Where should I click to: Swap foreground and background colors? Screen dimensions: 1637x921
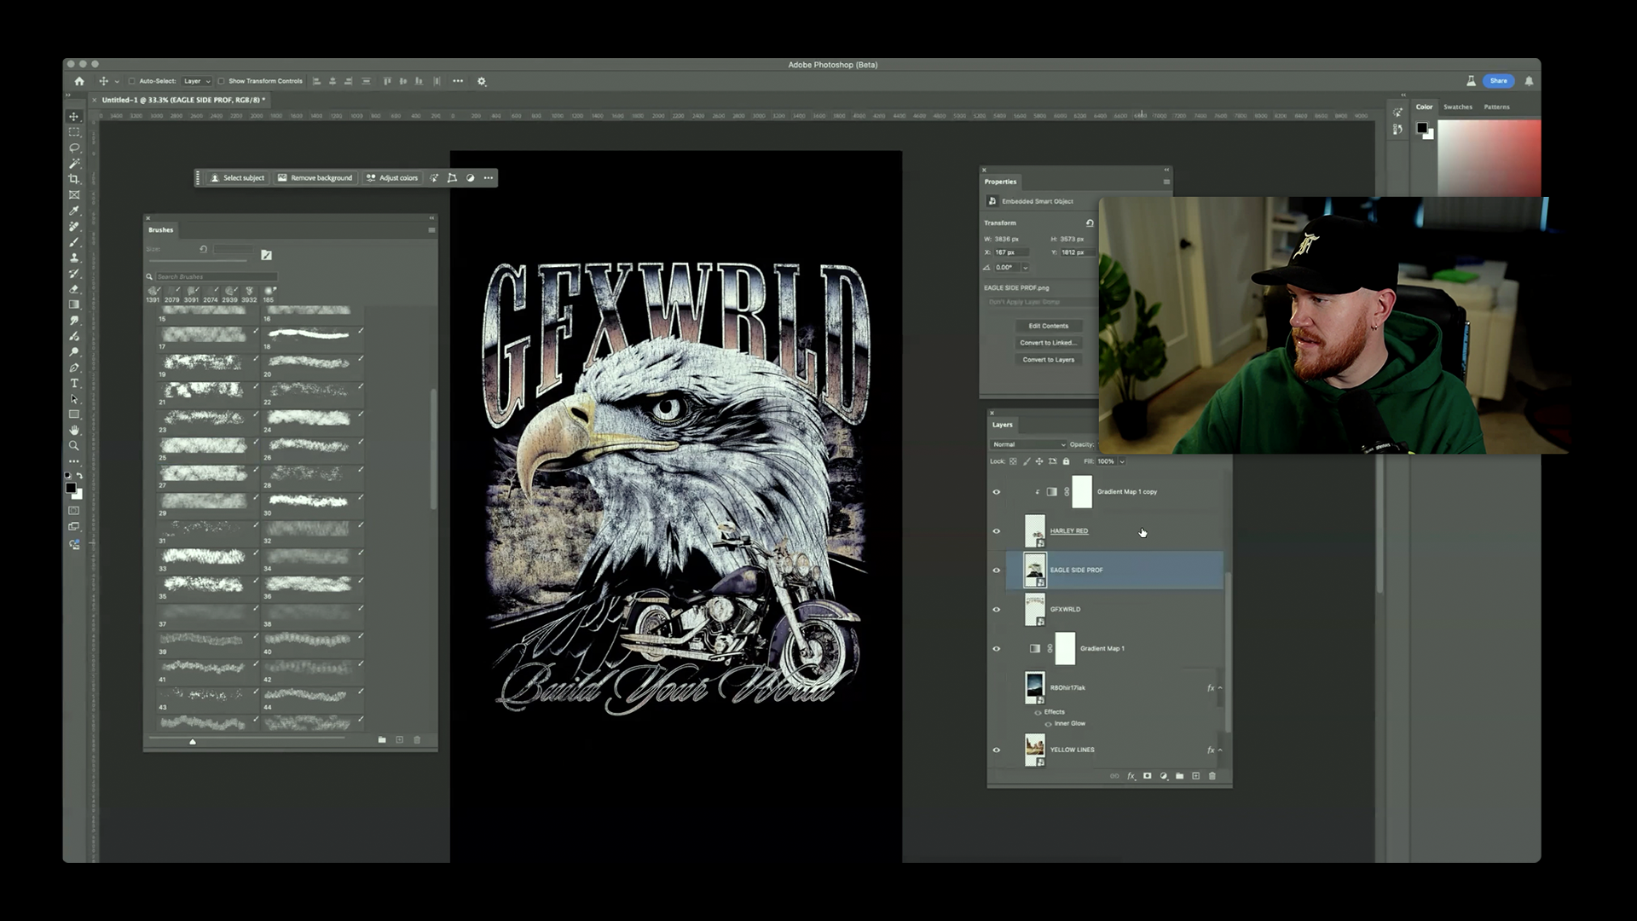click(x=80, y=476)
